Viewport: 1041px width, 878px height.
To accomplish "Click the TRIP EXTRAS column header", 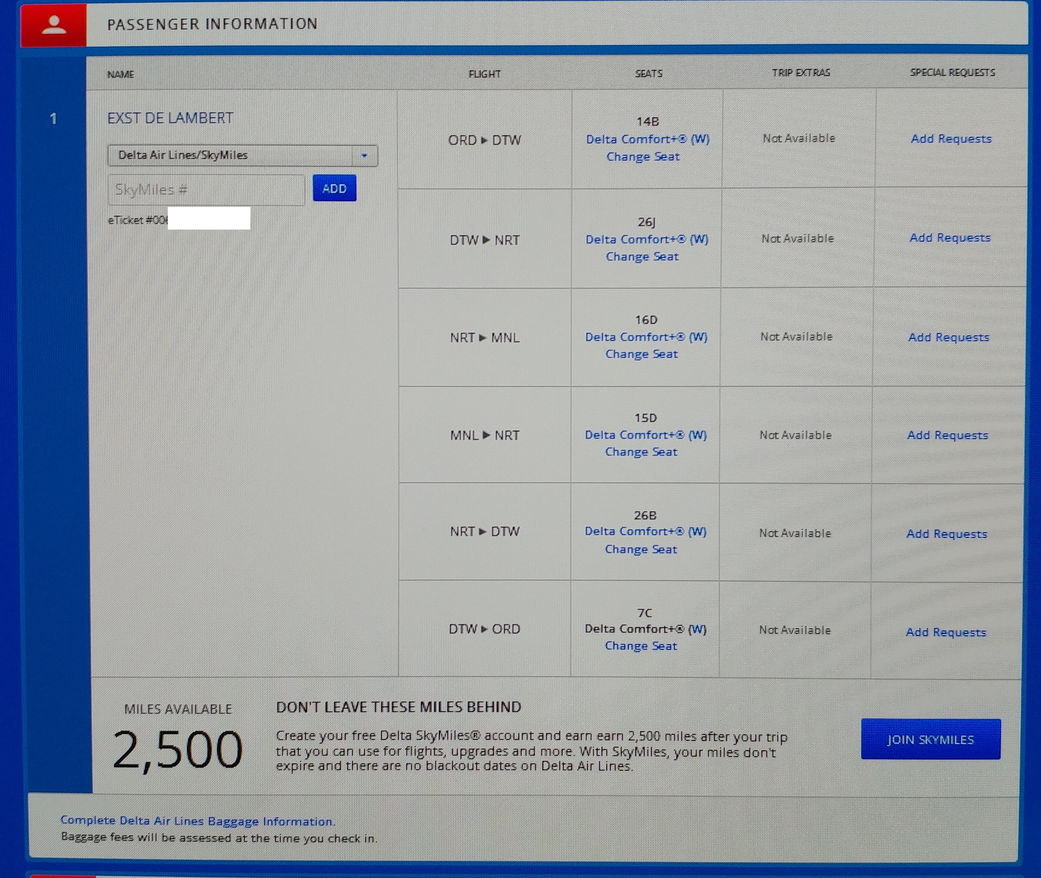I will click(x=801, y=73).
